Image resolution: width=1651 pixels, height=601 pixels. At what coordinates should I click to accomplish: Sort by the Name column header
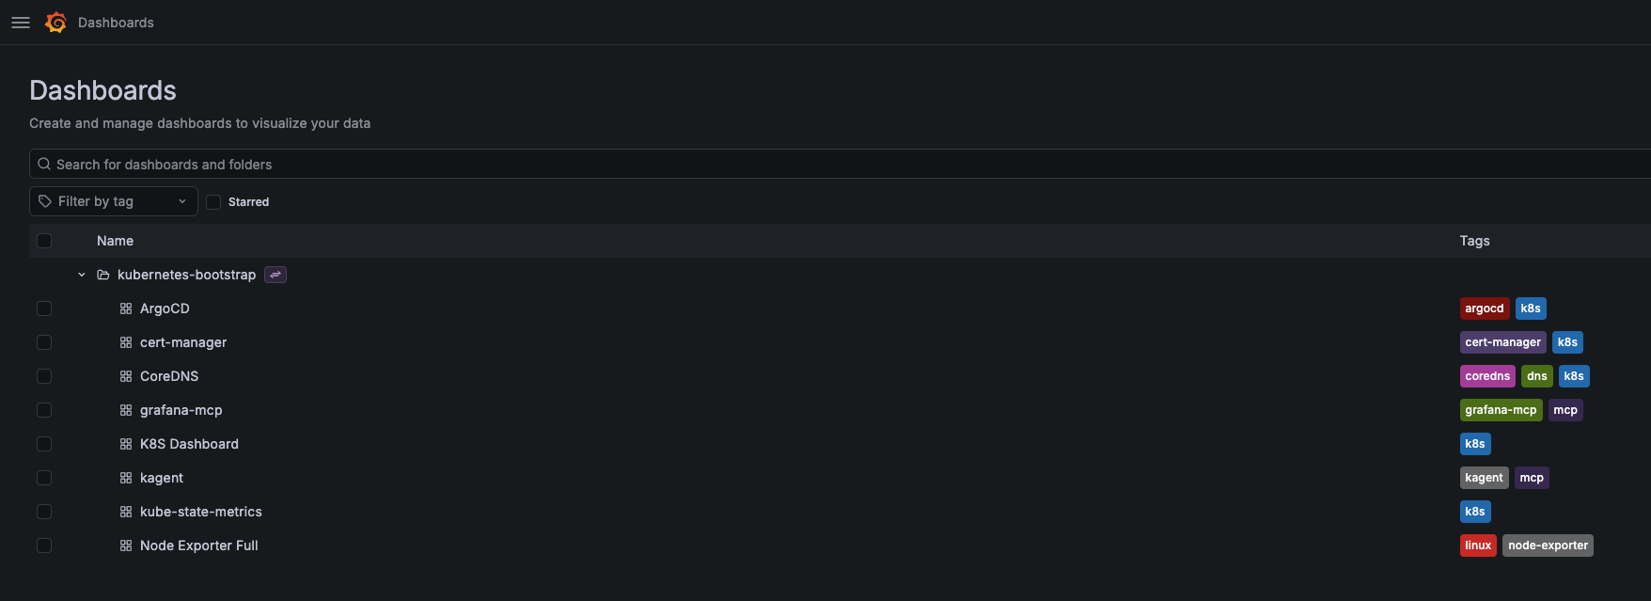click(x=115, y=241)
